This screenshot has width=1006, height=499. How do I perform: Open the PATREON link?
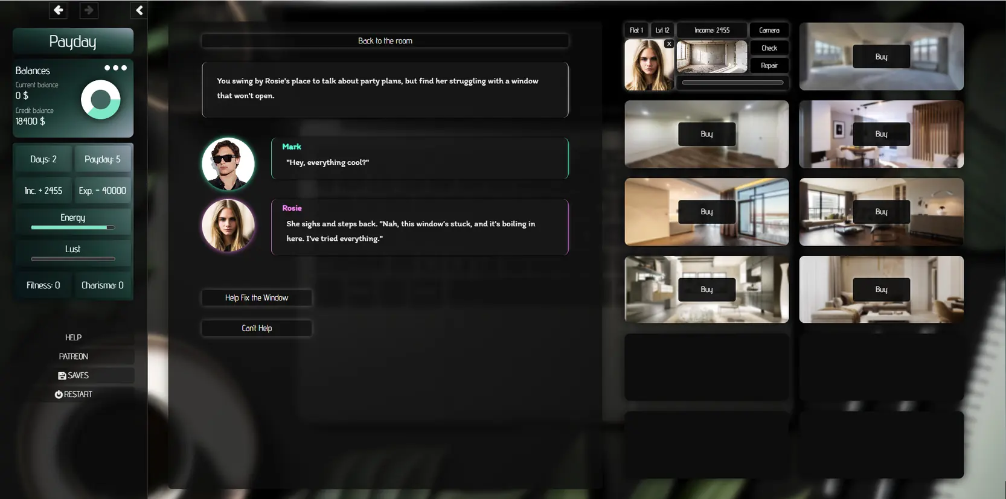point(73,357)
